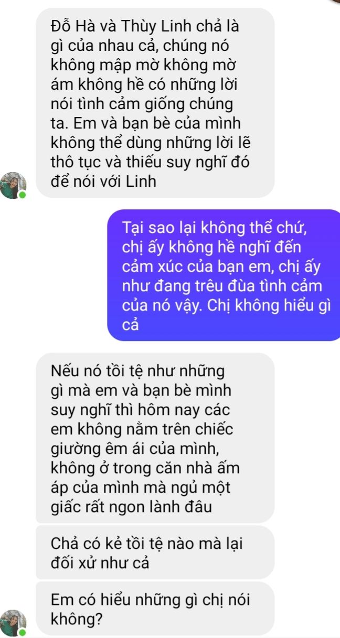Click the green online dot on the upper avatar
This screenshot has width=340, height=638.
click(23, 195)
